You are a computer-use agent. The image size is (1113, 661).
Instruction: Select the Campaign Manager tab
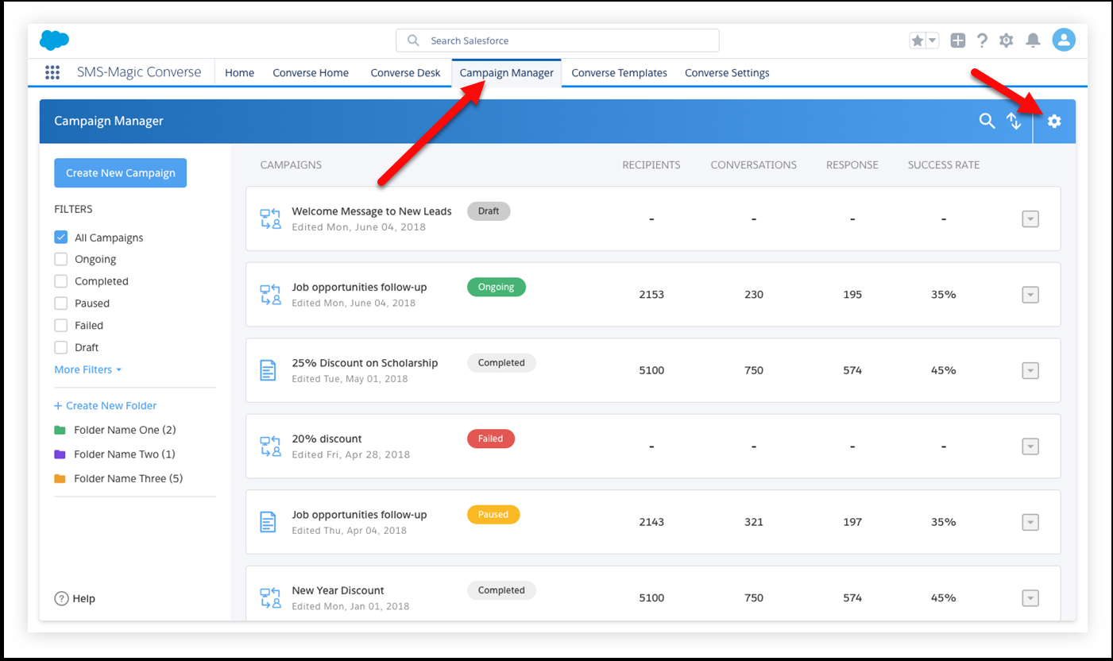[x=507, y=72]
